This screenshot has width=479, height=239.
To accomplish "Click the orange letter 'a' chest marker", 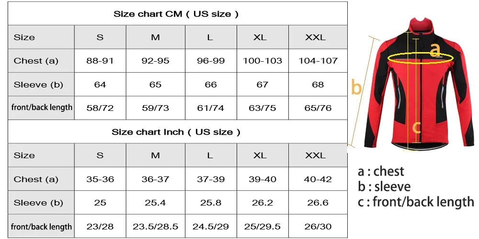I will [x=435, y=50].
